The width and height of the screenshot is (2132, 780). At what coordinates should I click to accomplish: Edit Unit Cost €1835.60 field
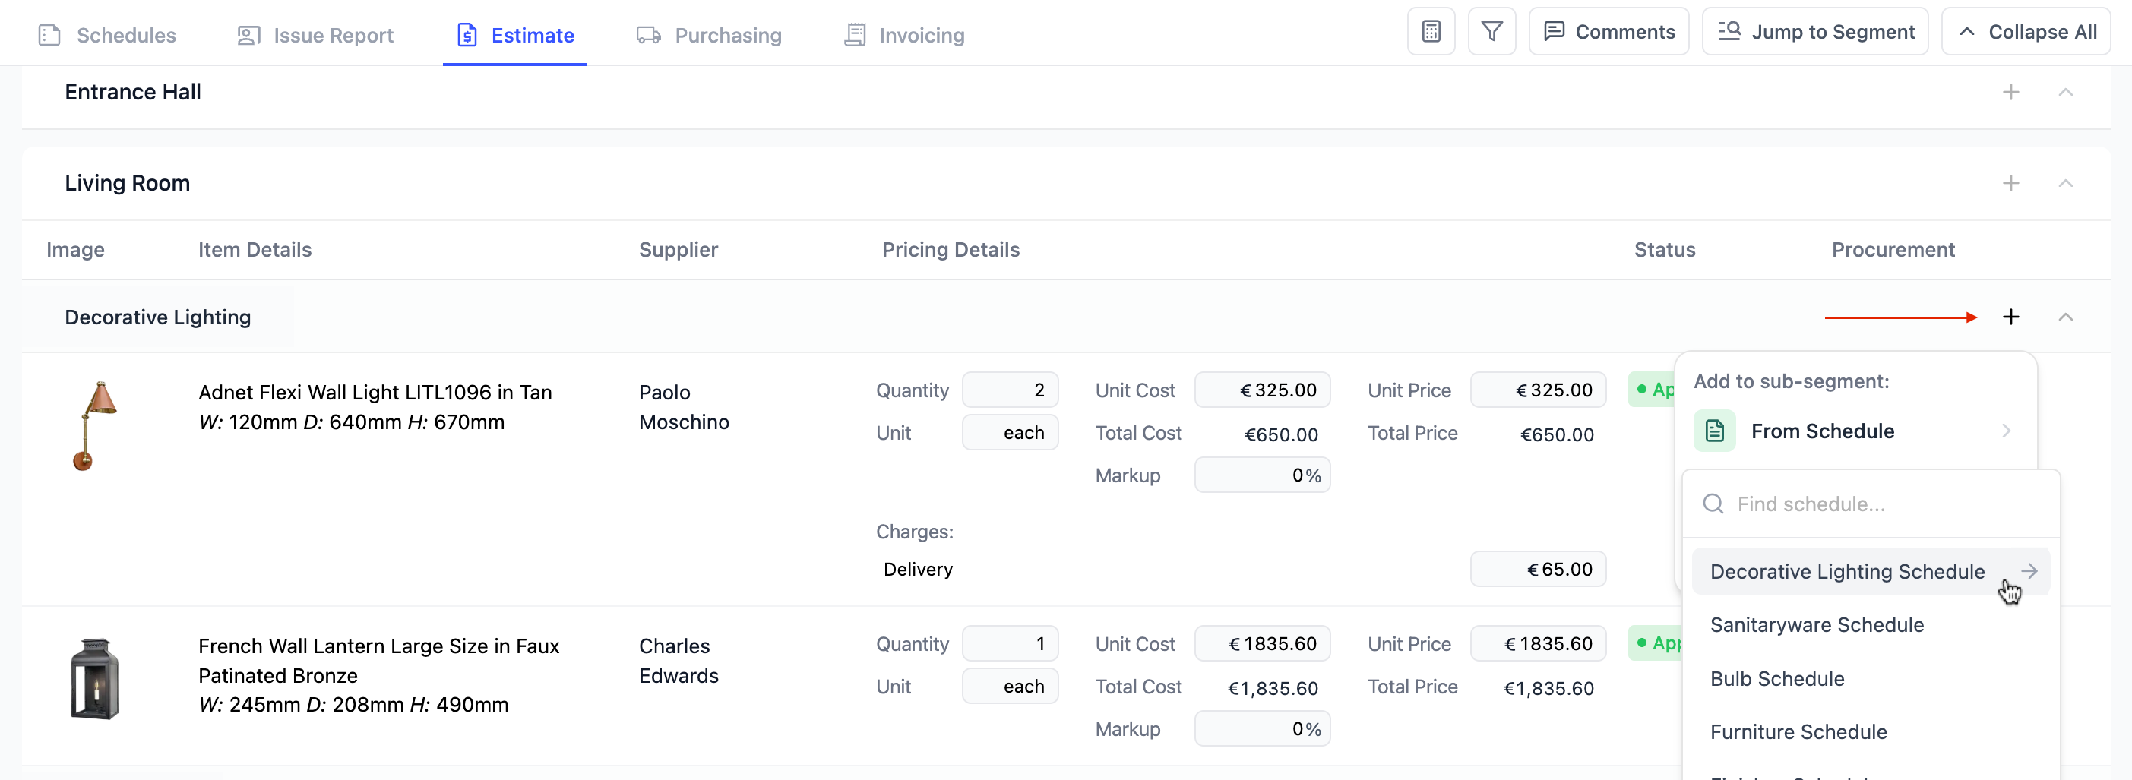(x=1262, y=643)
